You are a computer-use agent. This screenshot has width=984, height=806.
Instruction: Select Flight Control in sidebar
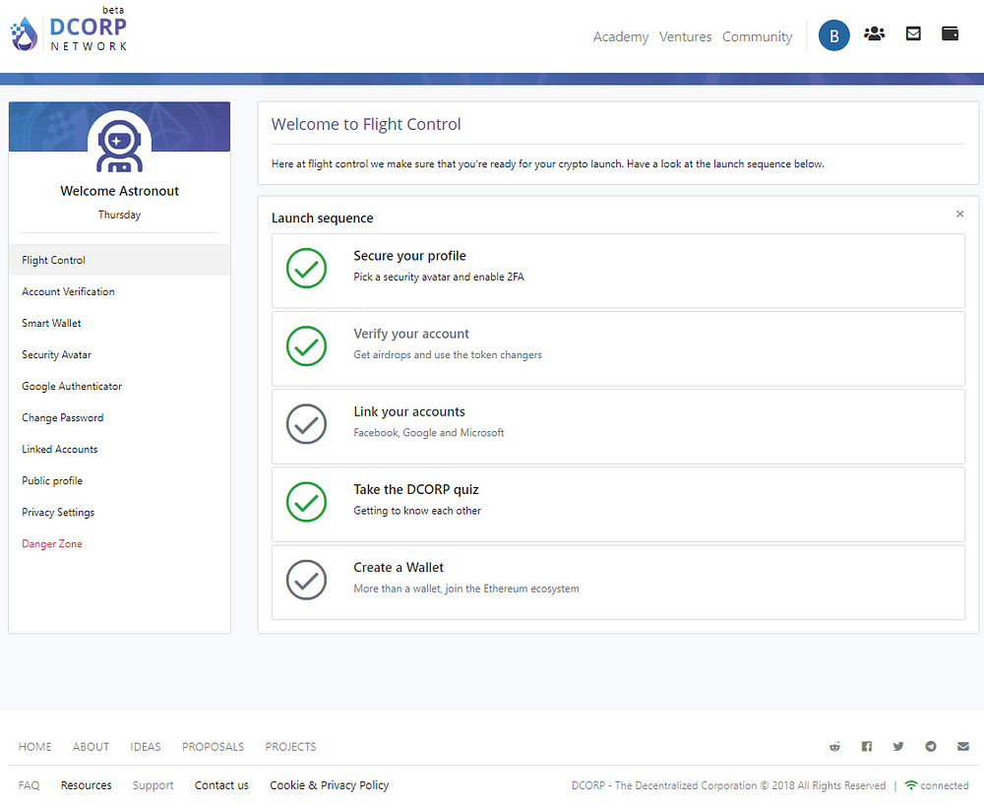(x=119, y=260)
